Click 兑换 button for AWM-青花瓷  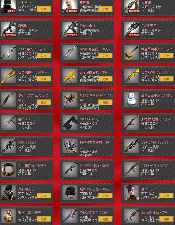coord(105,55)
